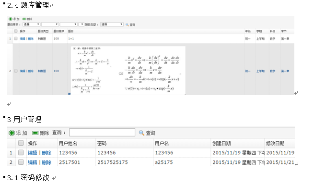Click the 年级 column header
The width and height of the screenshot is (314, 185).
(248, 31)
